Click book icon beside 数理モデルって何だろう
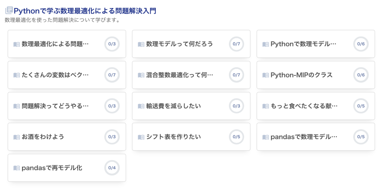The image size is (383, 188). [x=141, y=44]
